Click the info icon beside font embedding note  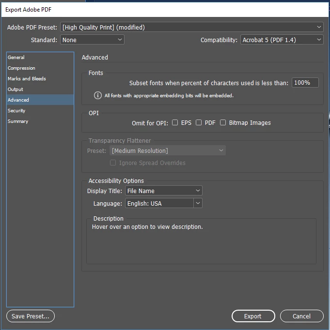click(x=97, y=95)
